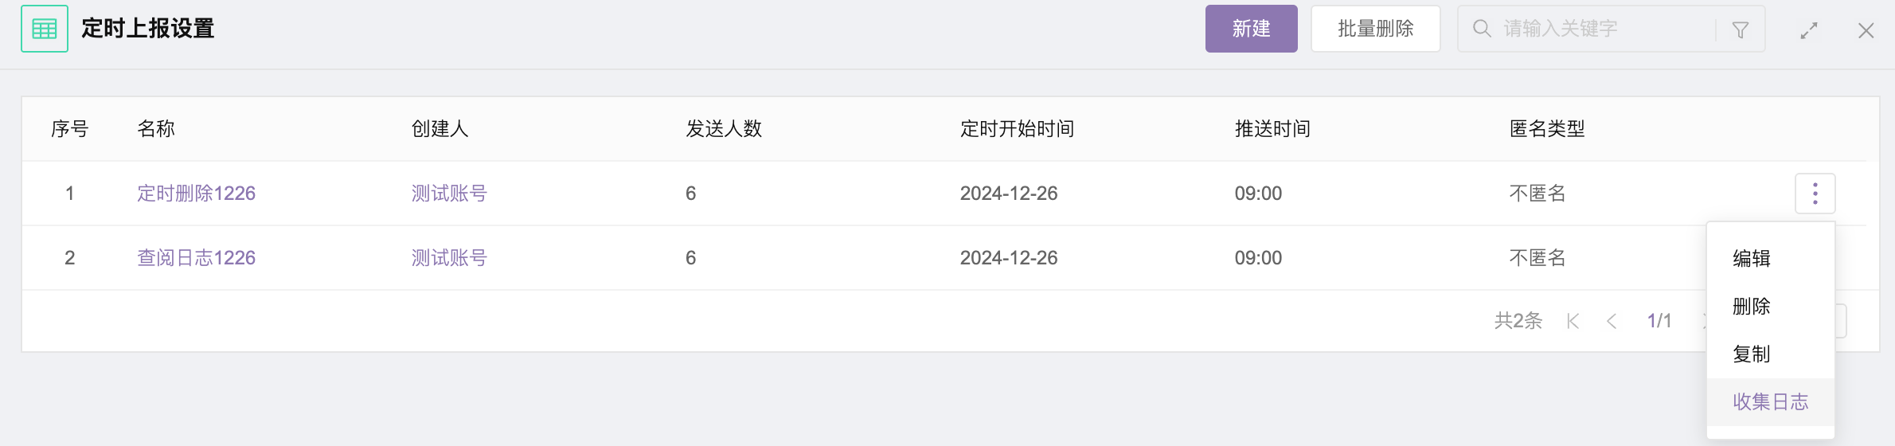Viewport: 1895px width, 446px height.
Task: Click the 批量删除 button
Action: [x=1376, y=29]
